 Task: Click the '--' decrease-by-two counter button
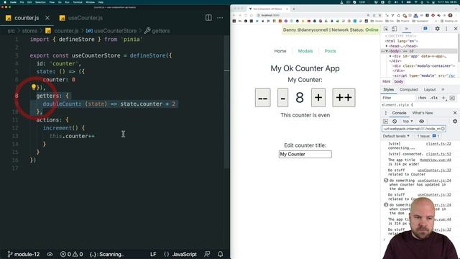click(262, 98)
